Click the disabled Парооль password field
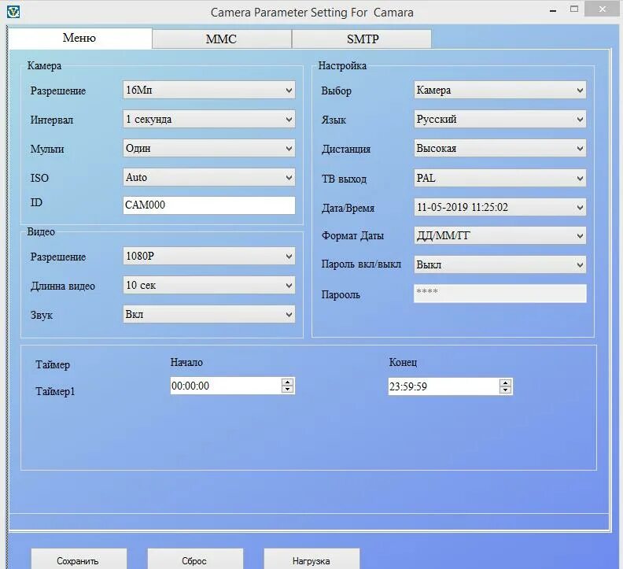Image resolution: width=623 pixels, height=569 pixels. click(500, 294)
